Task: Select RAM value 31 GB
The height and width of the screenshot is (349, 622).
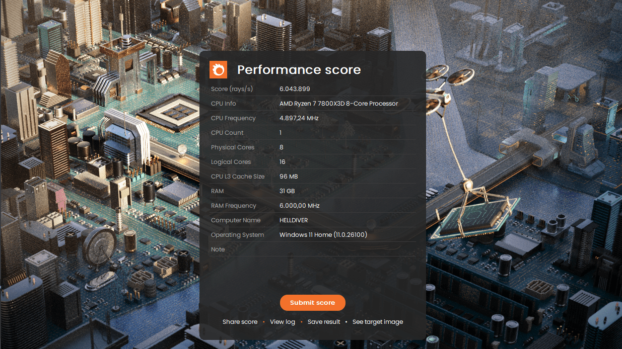Action: click(287, 191)
